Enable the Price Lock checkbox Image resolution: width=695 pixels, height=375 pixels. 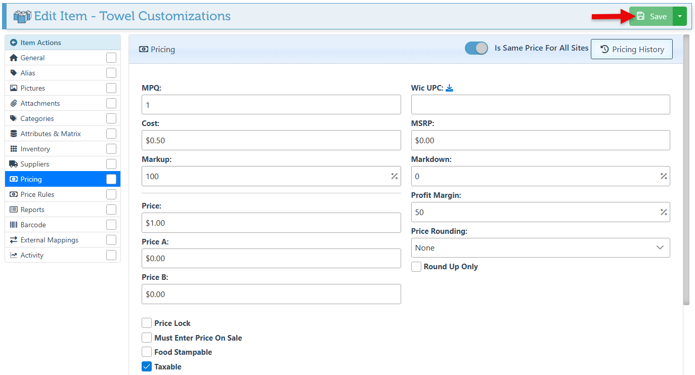coord(147,323)
